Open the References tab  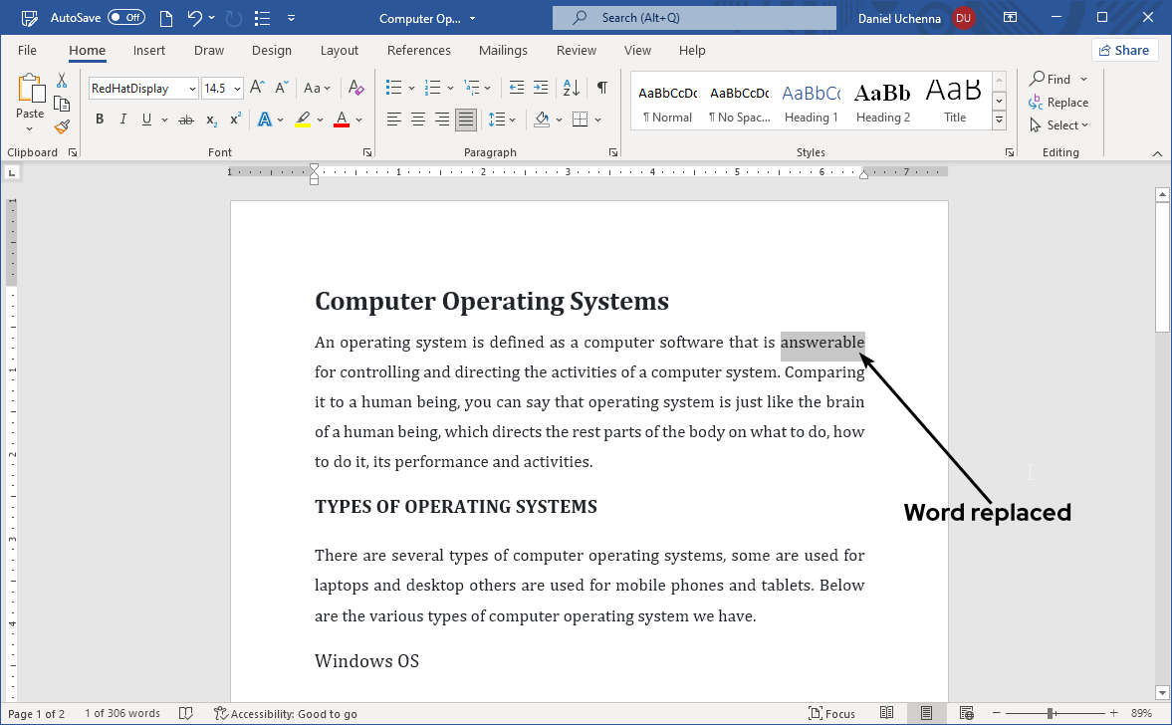click(418, 50)
